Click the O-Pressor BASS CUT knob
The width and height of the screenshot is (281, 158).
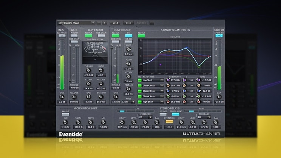[101, 97]
